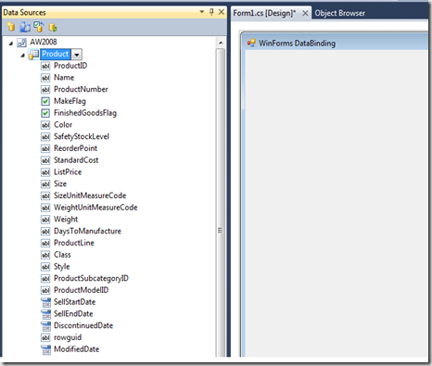Select the SellStartDate field

tap(75, 302)
